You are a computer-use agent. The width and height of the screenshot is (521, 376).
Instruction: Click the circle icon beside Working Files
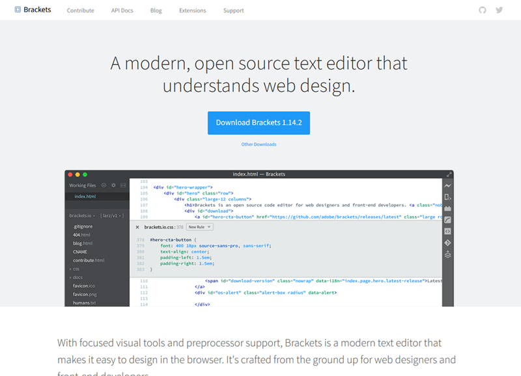(x=104, y=185)
